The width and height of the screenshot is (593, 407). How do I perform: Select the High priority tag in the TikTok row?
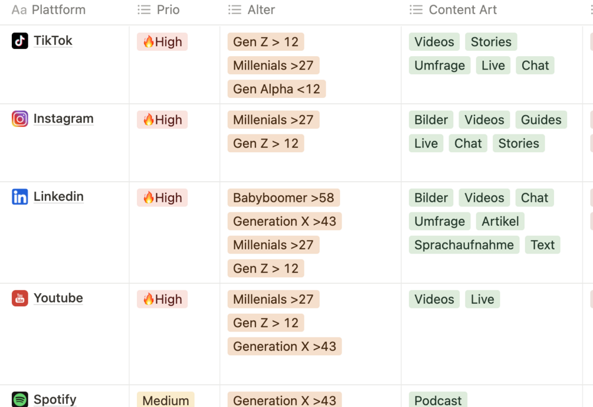162,41
